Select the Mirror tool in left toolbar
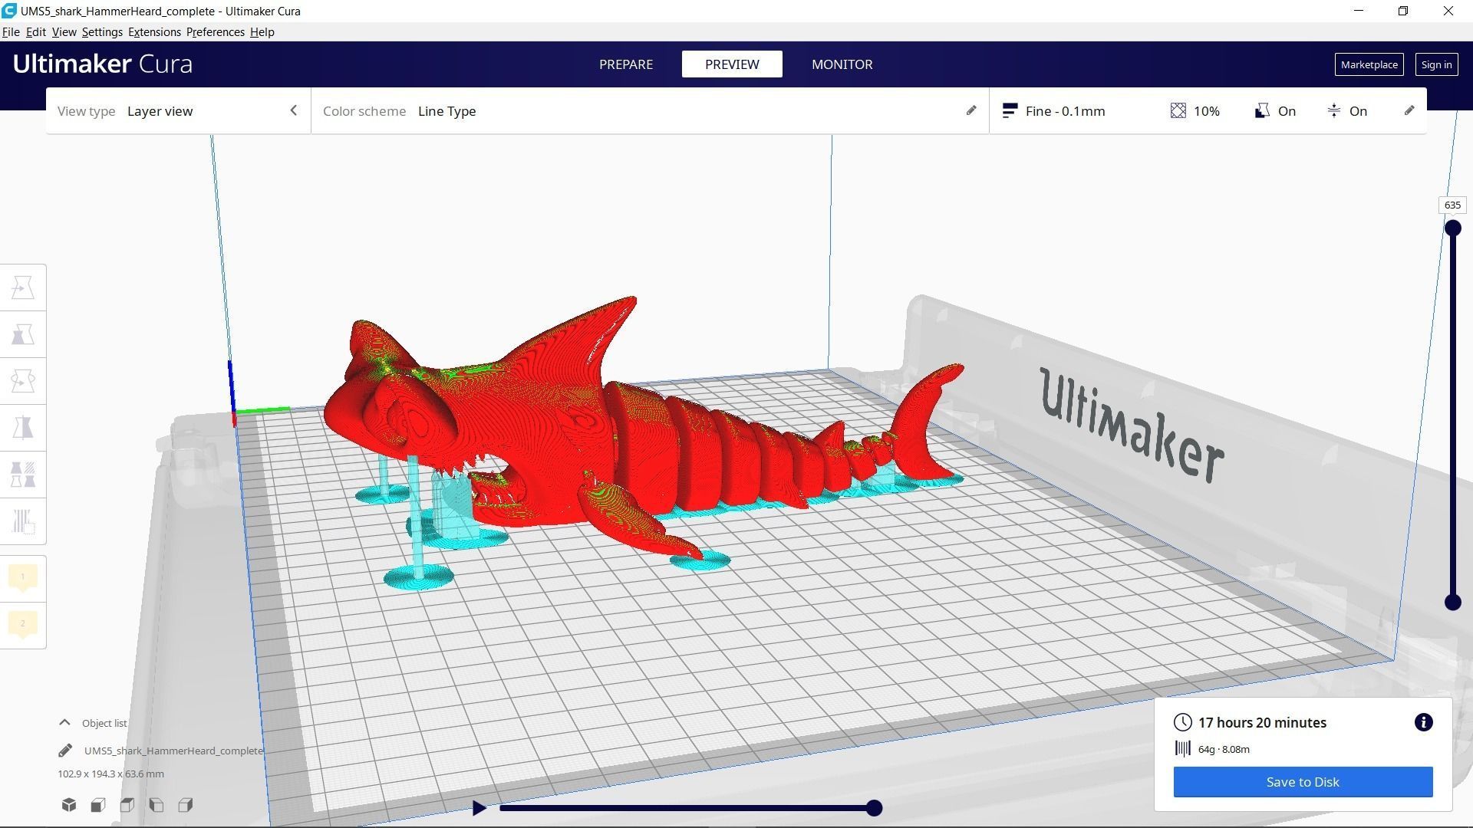The height and width of the screenshot is (828, 1473). point(23,428)
